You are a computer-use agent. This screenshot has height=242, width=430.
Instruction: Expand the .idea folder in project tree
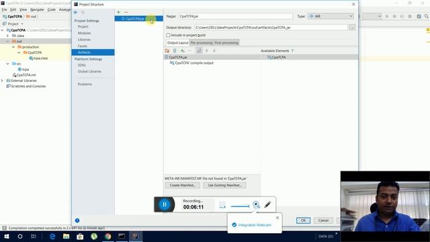tap(7, 36)
